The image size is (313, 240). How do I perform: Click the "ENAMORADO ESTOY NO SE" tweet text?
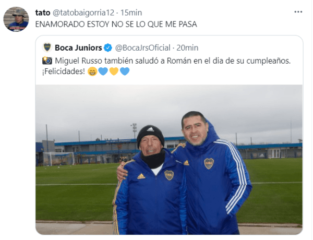pyautogui.click(x=116, y=25)
